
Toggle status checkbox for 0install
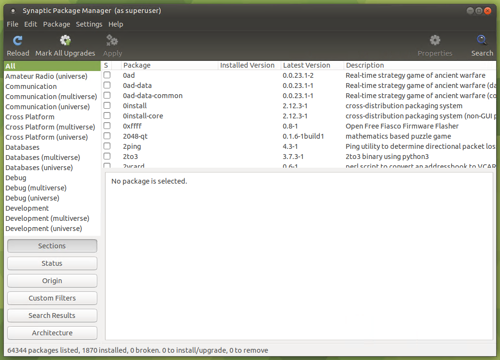coord(107,105)
